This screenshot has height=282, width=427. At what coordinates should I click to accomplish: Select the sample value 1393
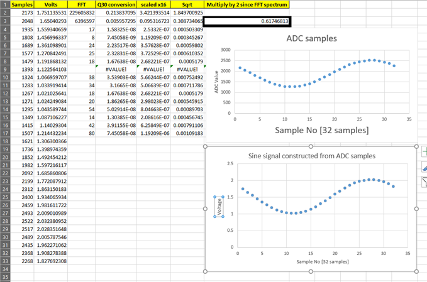[22, 69]
